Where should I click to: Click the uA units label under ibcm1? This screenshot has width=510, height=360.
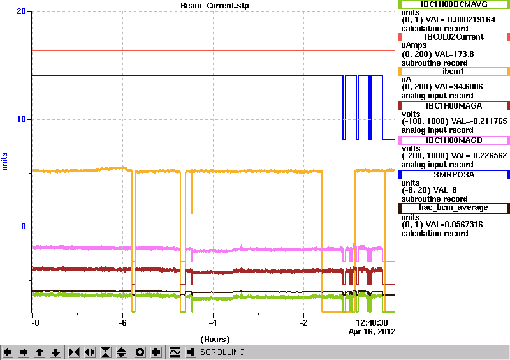pyautogui.click(x=406, y=80)
